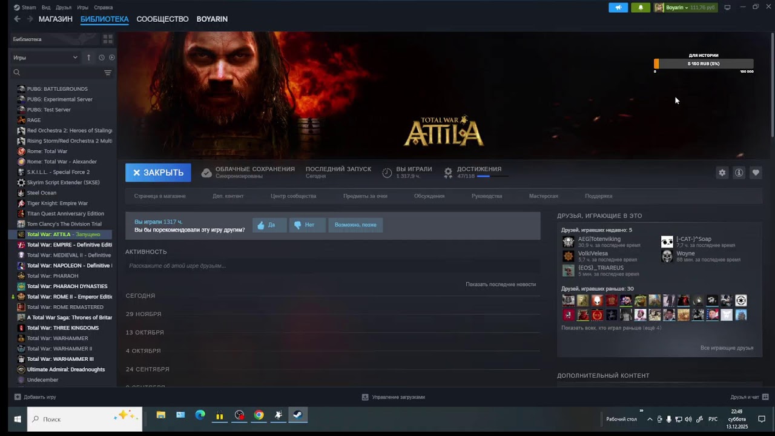Click the blue ЗАКРЫТЬ button
This screenshot has width=775, height=436.
click(158, 173)
